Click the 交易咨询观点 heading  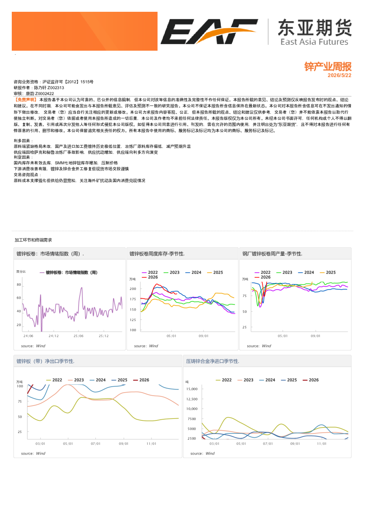27,174
